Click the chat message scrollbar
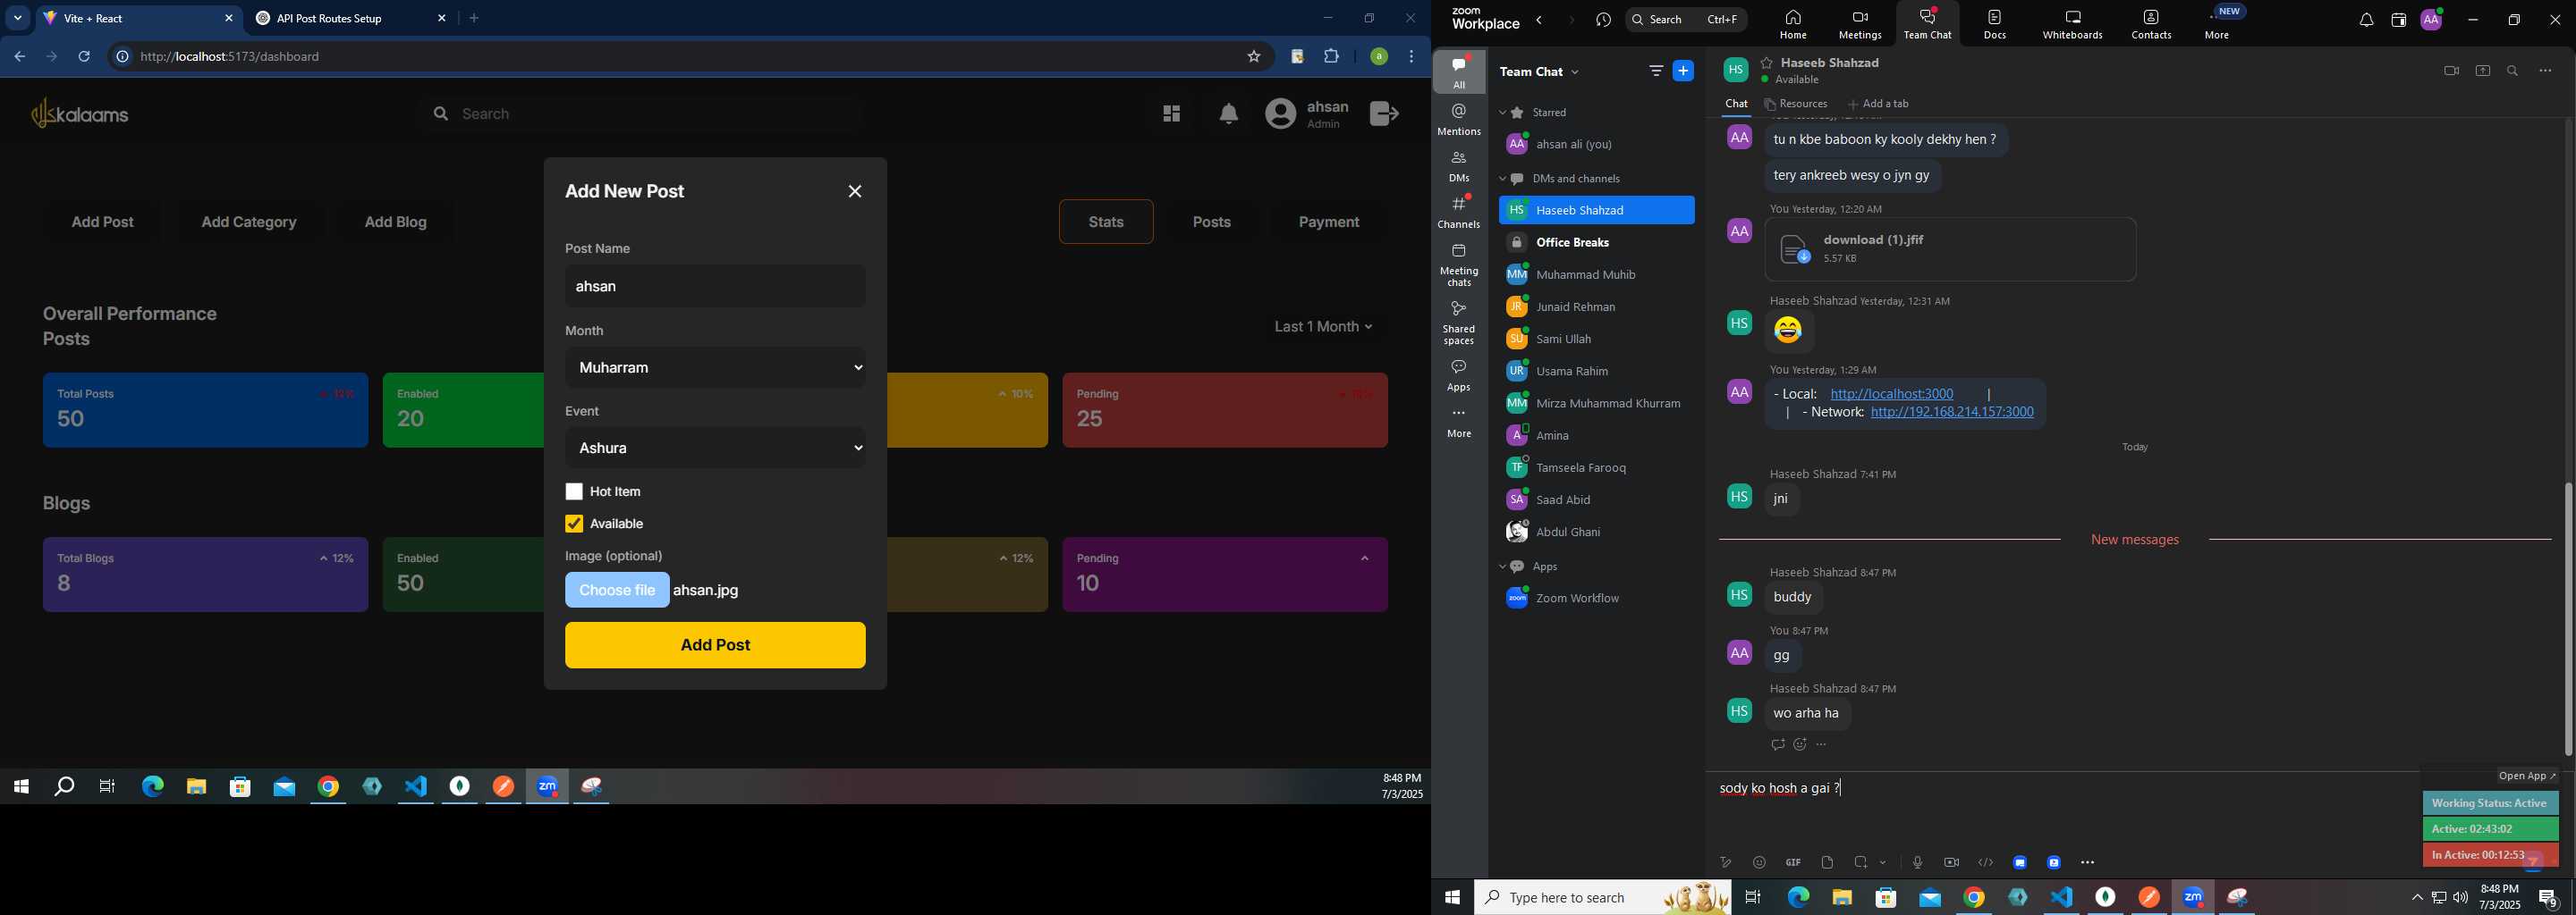The height and width of the screenshot is (915, 2576). click(x=2567, y=619)
